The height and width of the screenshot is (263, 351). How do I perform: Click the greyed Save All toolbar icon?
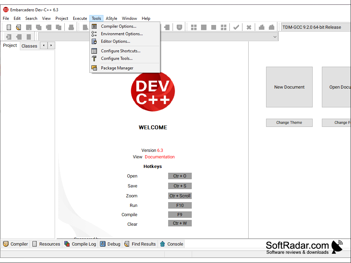[x=39, y=27]
